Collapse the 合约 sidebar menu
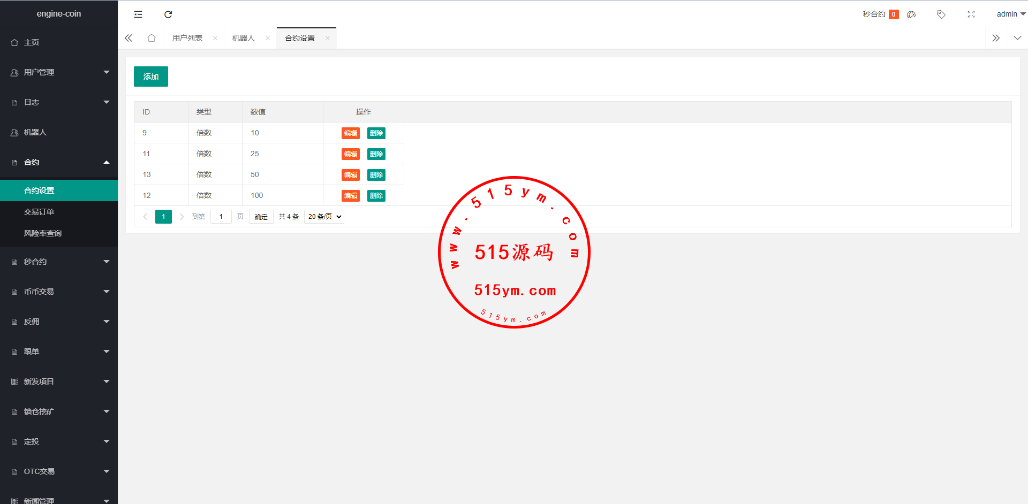 59,162
